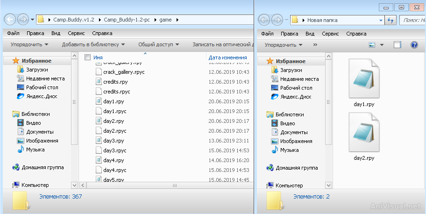Open Добавить в библиотеку dropdown
This screenshot has width=426, height=214.
[x=93, y=44]
